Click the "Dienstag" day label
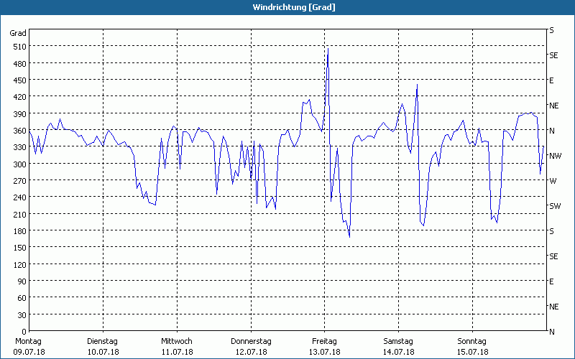 pos(102,342)
